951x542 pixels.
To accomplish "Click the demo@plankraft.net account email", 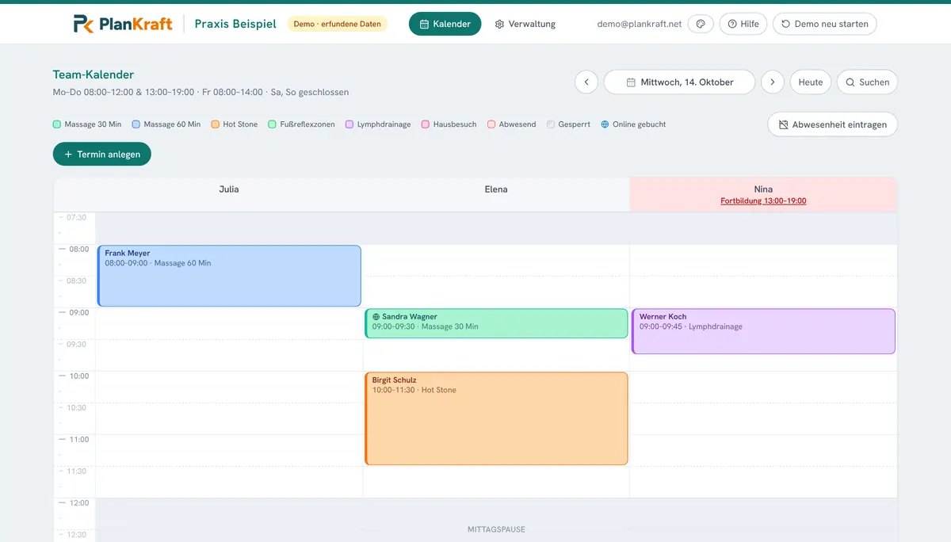I will 640,24.
